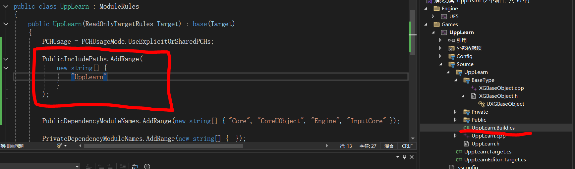This screenshot has height=169, width=575.
Task: Click the XGBaseObject.h header file icon
Action: coord(474,96)
